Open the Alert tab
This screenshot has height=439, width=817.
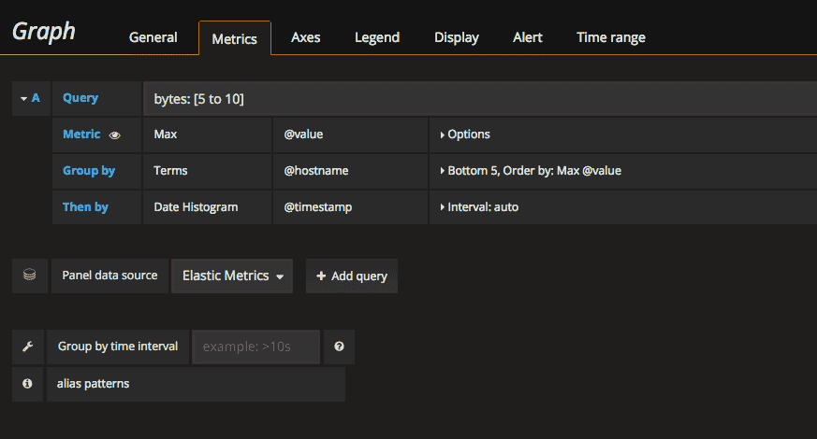click(528, 37)
